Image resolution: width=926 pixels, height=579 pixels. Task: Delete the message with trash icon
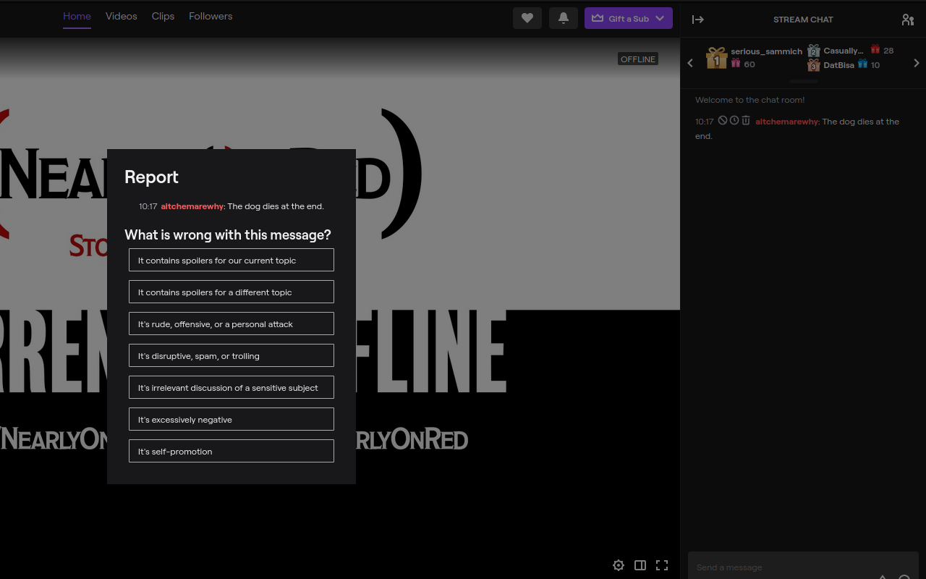[x=746, y=120]
